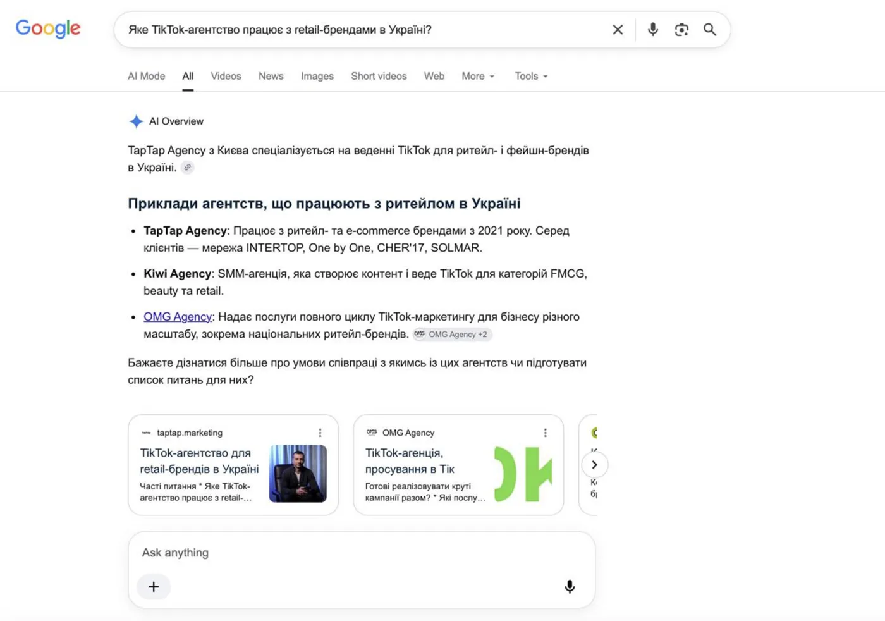Clear the search query with the X icon
The width and height of the screenshot is (885, 621).
tap(618, 30)
